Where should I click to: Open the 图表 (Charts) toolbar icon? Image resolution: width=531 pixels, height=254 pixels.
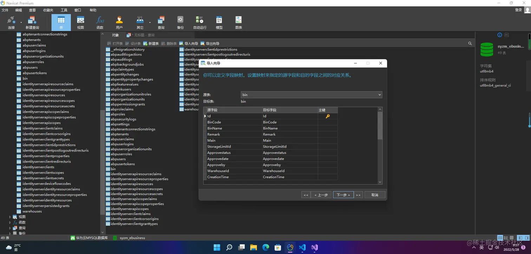[x=238, y=22]
